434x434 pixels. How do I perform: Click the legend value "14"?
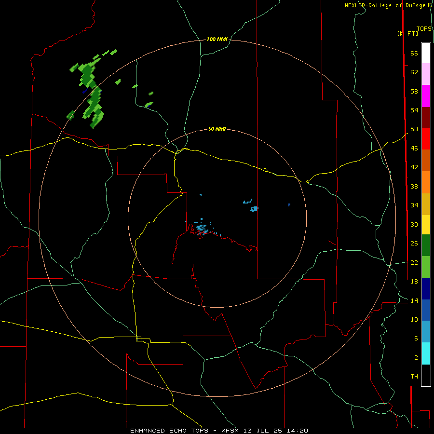pyautogui.click(x=414, y=300)
